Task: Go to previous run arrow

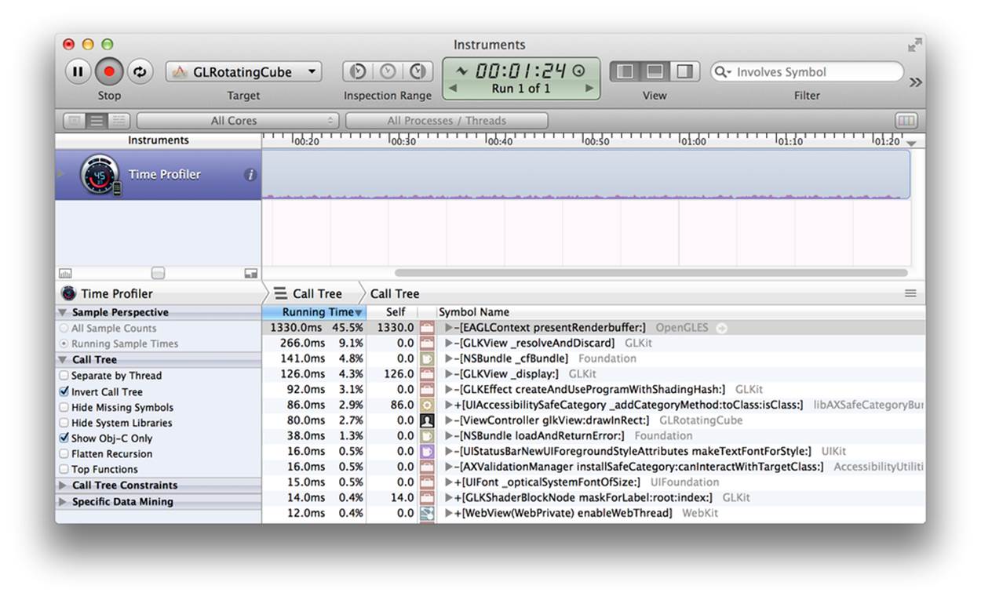Action: pyautogui.click(x=452, y=89)
